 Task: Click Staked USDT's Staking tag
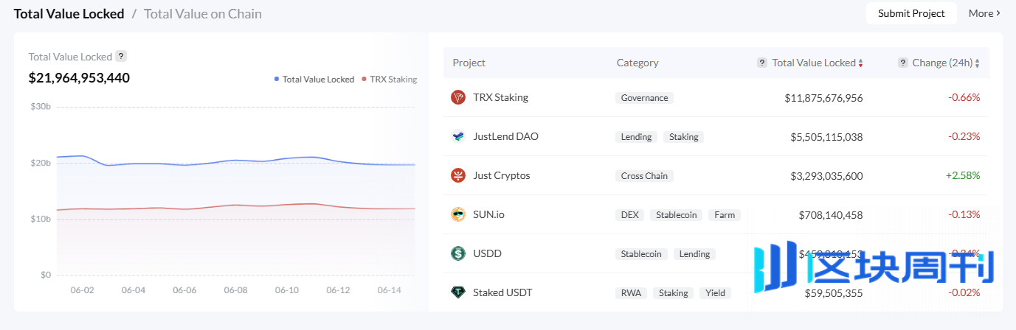click(674, 293)
